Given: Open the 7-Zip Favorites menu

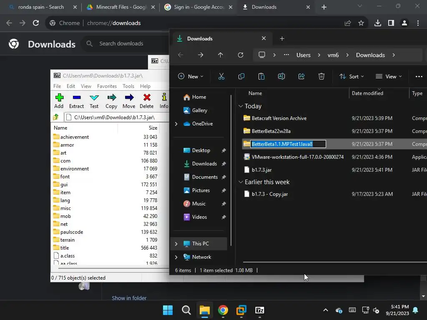Looking at the screenshot, I should [x=107, y=86].
